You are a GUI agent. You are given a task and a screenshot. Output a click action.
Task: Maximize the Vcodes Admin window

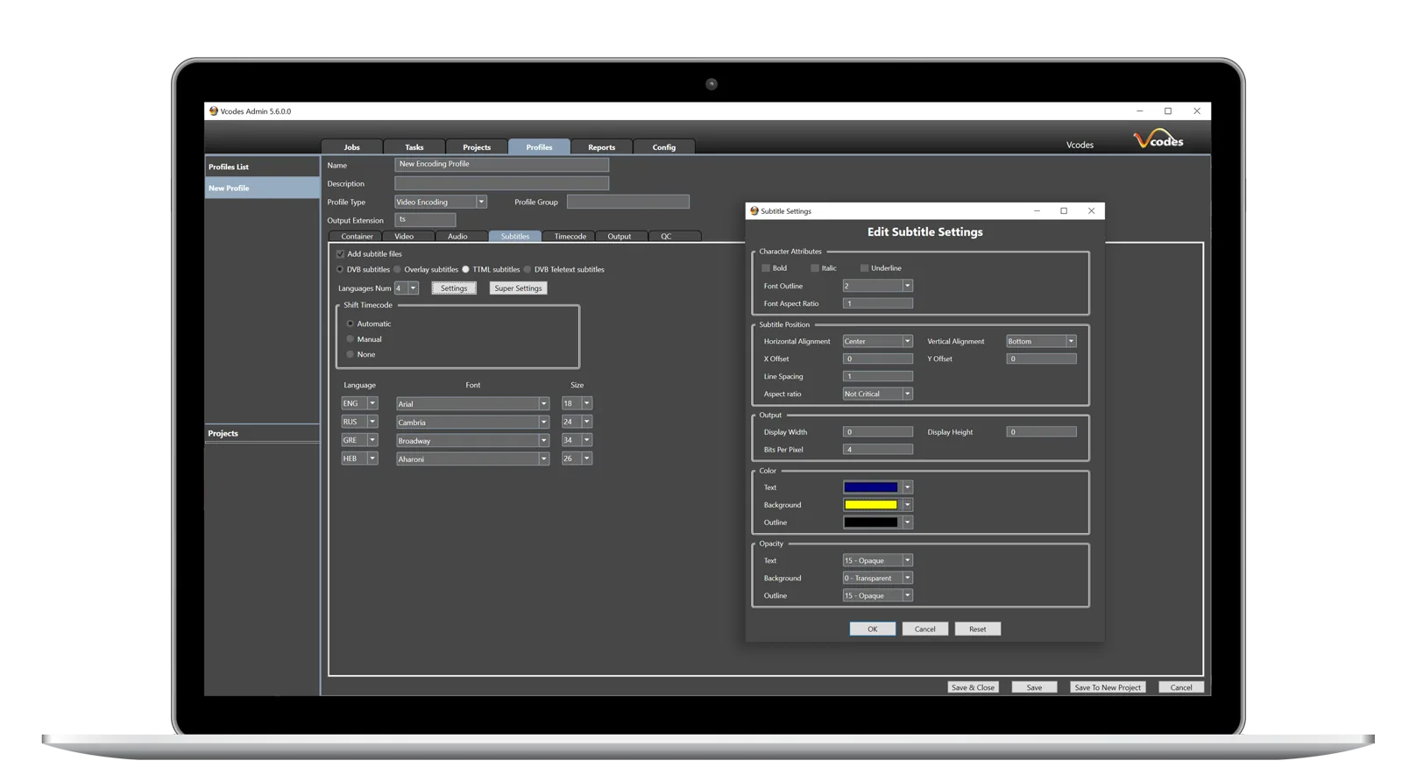tap(1168, 111)
